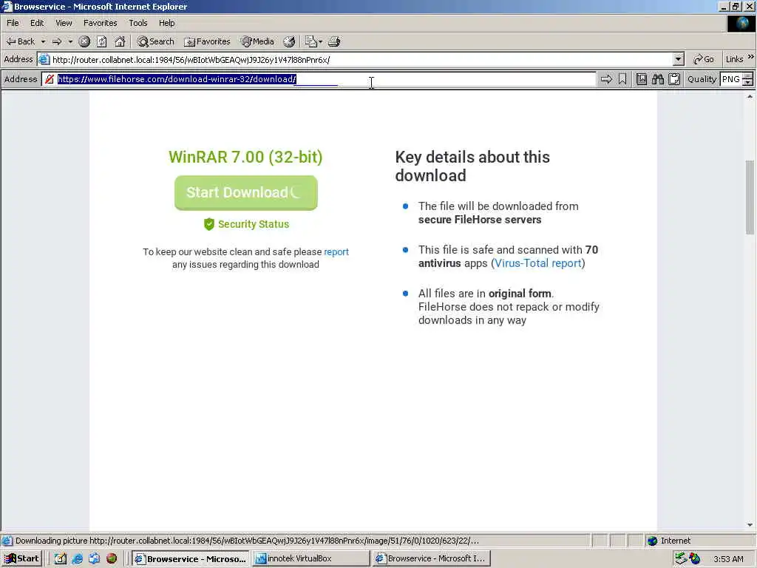757x568 pixels.
Task: Open the View menu
Action: pyautogui.click(x=64, y=23)
